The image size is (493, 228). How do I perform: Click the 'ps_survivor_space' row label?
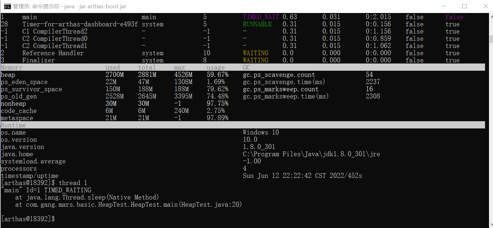[x=31, y=89]
